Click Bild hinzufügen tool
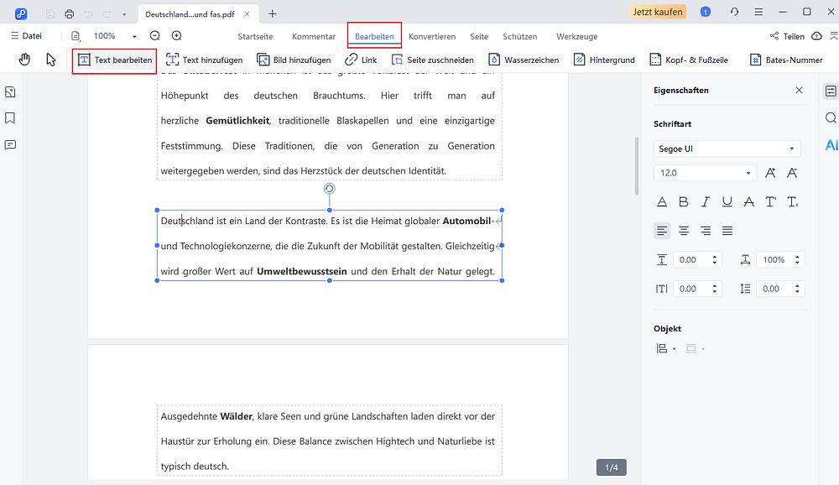The height and width of the screenshot is (485, 839). click(x=294, y=60)
